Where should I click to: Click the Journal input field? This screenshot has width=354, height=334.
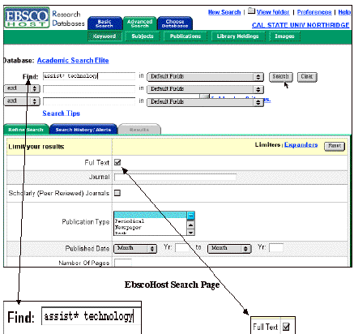(175, 178)
